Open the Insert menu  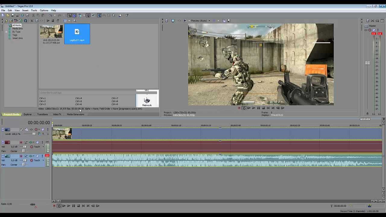coord(25,10)
